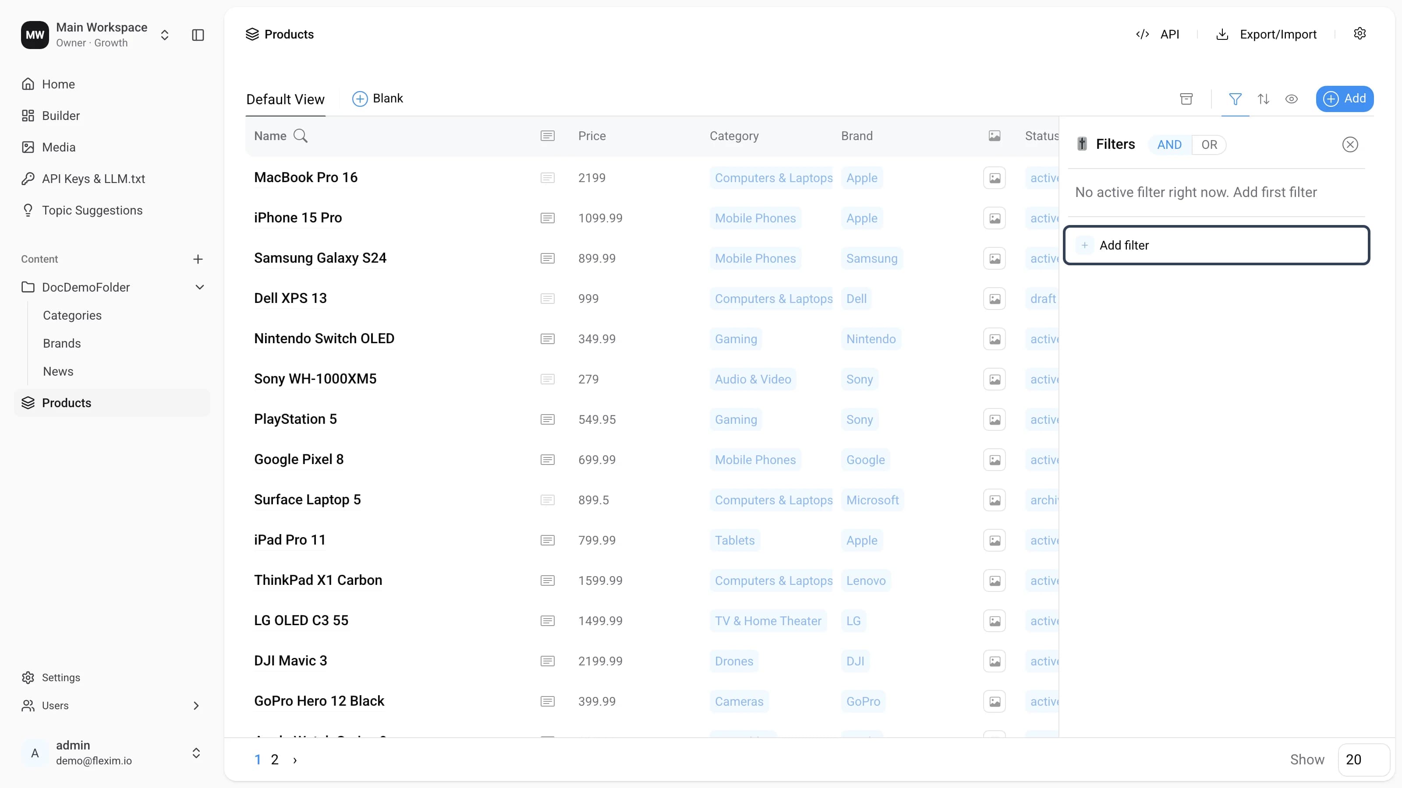
Task: Click the Category column header
Action: coord(734,136)
